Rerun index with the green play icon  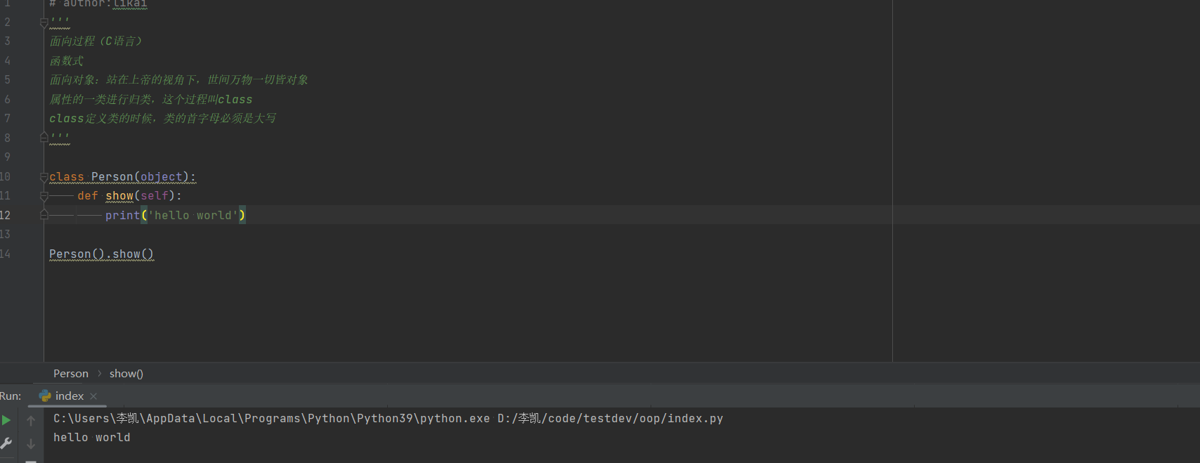point(6,420)
